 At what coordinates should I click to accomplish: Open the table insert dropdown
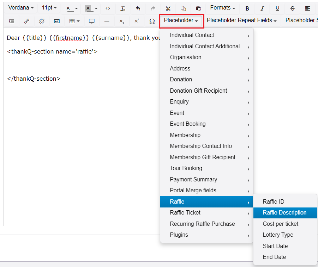[x=74, y=21]
